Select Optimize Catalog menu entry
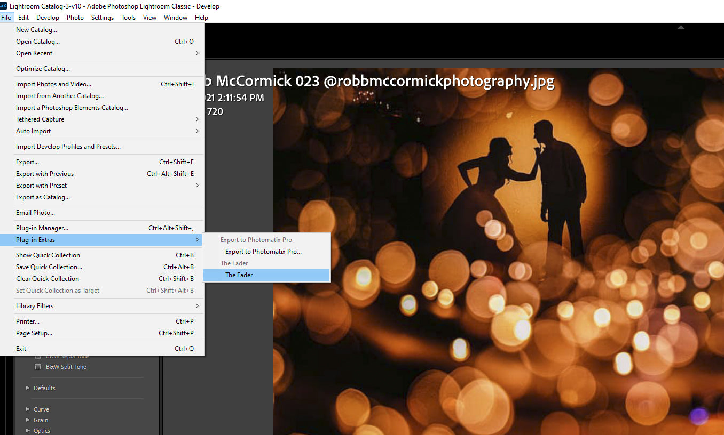The height and width of the screenshot is (435, 724). pos(102,69)
